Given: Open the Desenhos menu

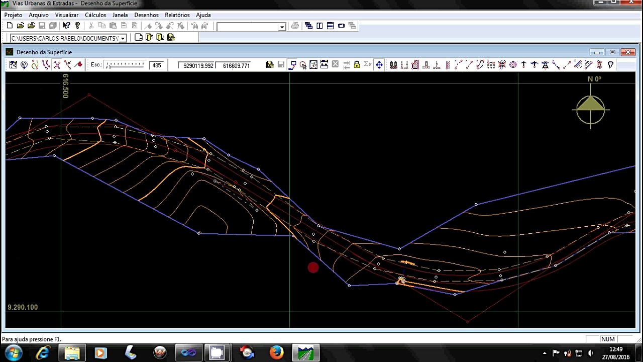Looking at the screenshot, I should coord(146,15).
